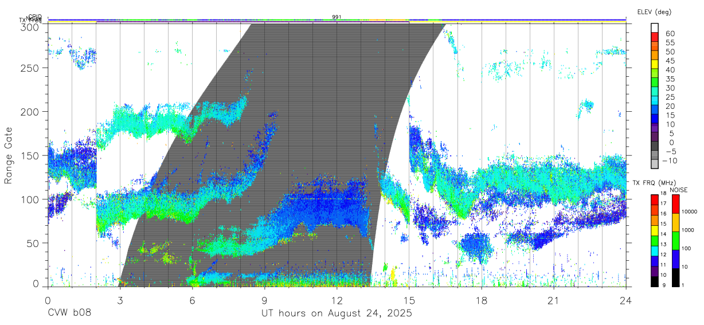The width and height of the screenshot is (704, 325).
Task: Click the 'NOISE' legend title
Action: click(x=679, y=190)
